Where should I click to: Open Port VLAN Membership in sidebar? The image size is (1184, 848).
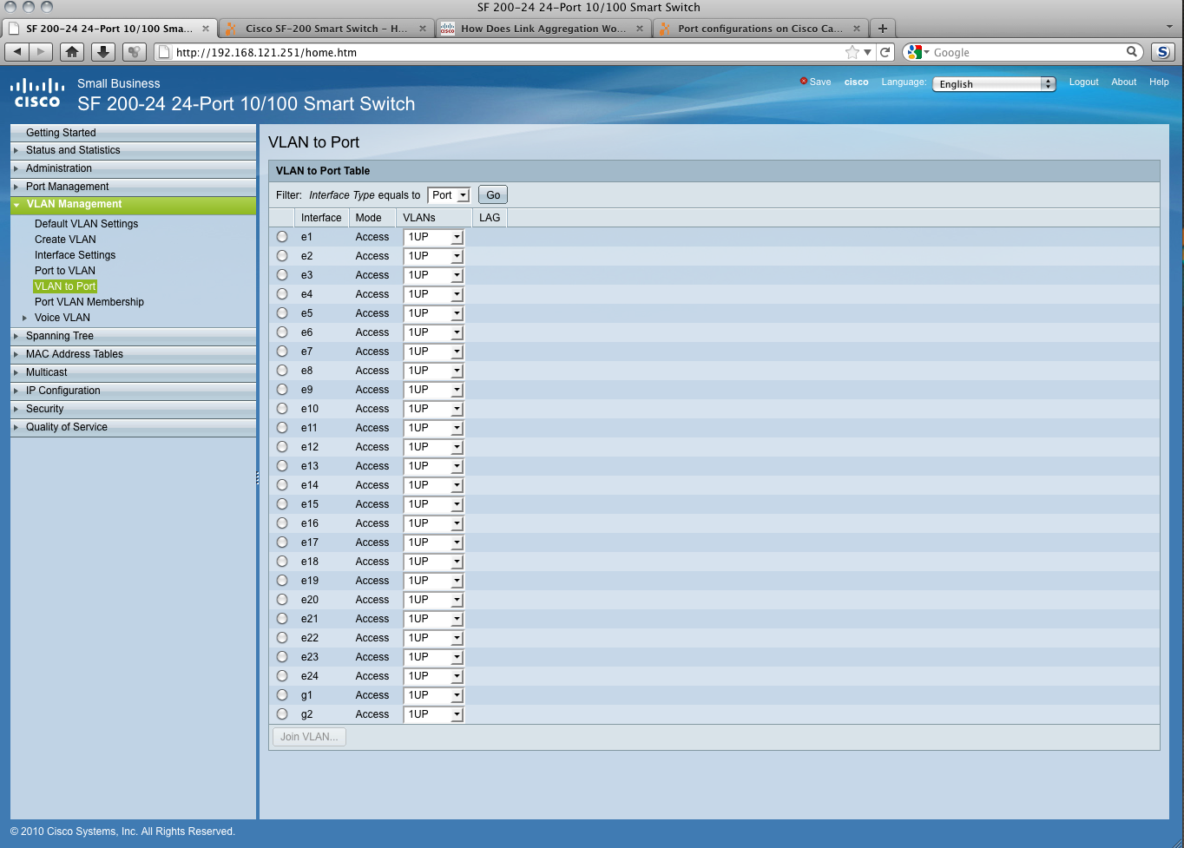pos(89,302)
